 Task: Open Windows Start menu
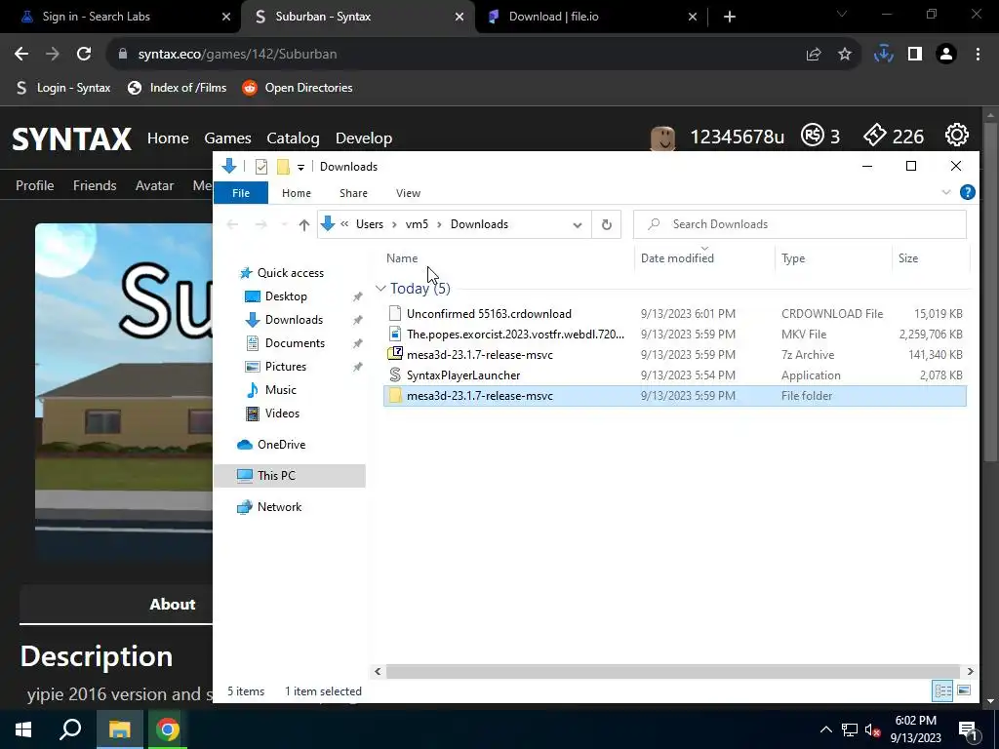coord(23,729)
